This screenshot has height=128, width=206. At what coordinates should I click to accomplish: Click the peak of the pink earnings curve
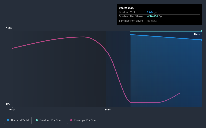(x=84, y=37)
